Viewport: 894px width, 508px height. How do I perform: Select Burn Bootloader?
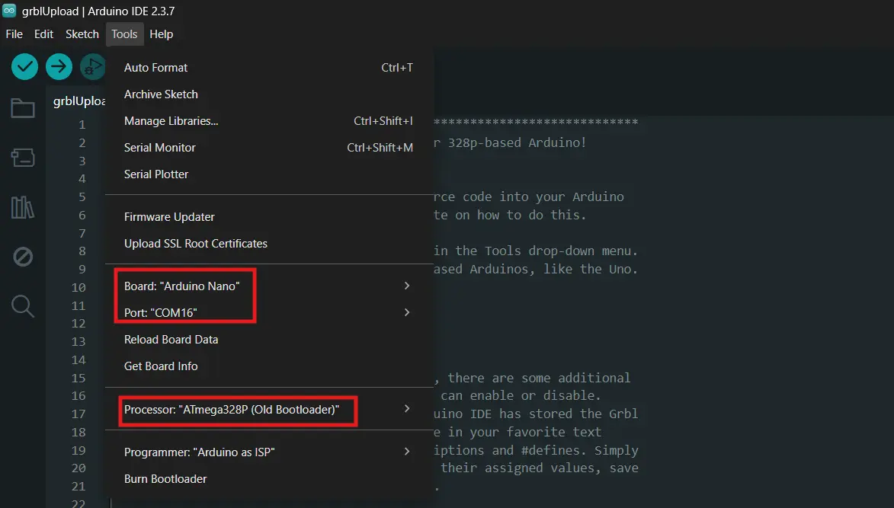164,478
